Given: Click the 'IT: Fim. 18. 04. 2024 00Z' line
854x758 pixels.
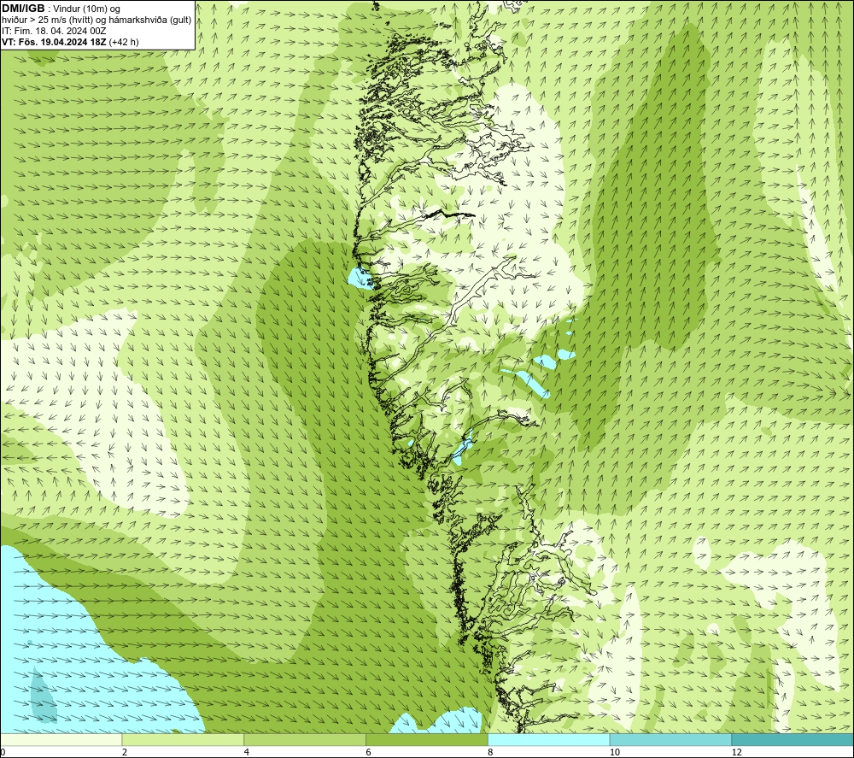Looking at the screenshot, I should [x=54, y=31].
